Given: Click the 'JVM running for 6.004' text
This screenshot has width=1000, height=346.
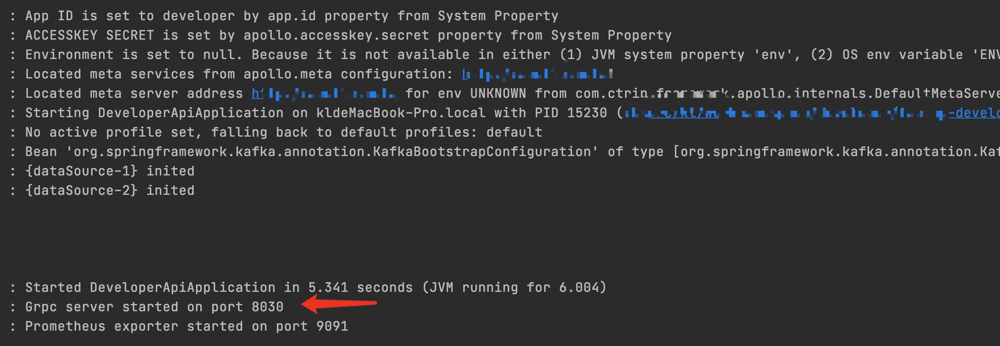Looking at the screenshot, I should click(514, 287).
